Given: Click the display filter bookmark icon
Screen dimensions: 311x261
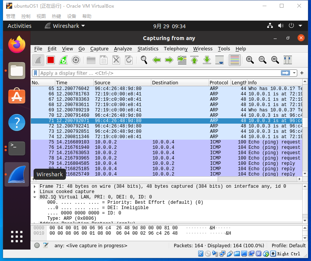Looking at the screenshot, I should click(x=35, y=73).
